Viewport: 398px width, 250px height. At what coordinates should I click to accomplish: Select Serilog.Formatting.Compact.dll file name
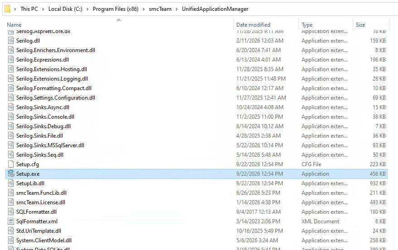(54, 88)
